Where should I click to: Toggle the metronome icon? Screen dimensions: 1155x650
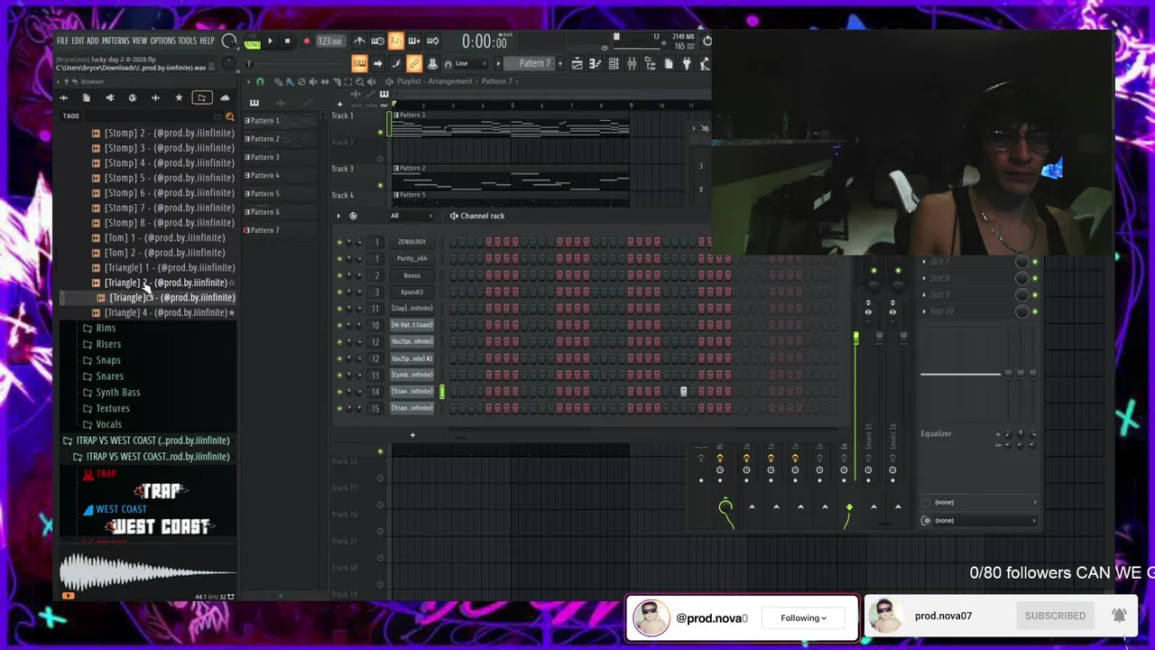point(359,41)
